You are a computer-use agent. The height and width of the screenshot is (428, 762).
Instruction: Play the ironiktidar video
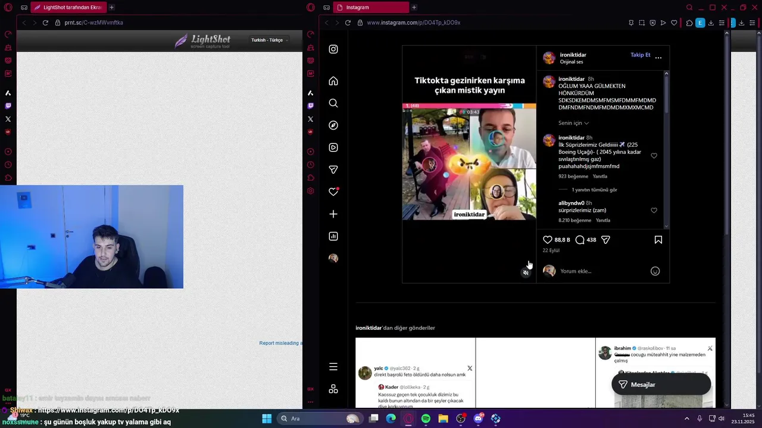pyautogui.click(x=469, y=165)
